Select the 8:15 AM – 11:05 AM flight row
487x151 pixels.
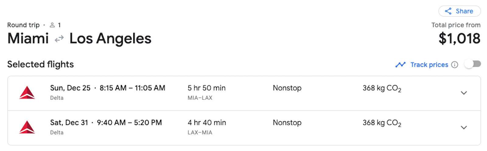(x=244, y=93)
